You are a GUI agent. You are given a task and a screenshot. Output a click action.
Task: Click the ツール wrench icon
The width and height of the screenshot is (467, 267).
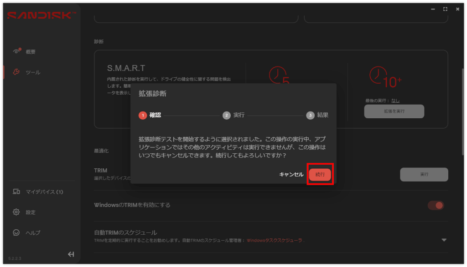pyautogui.click(x=16, y=72)
